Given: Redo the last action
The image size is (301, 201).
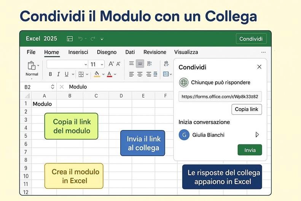Looking at the screenshot, I should (x=93, y=39).
